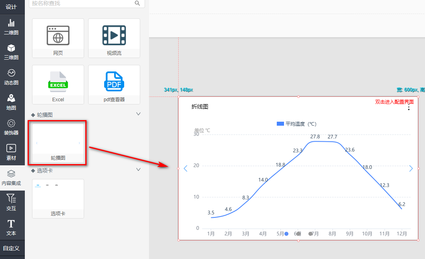Open the 素材 materials category
Viewport: 425px width, 259px height.
tap(11, 153)
